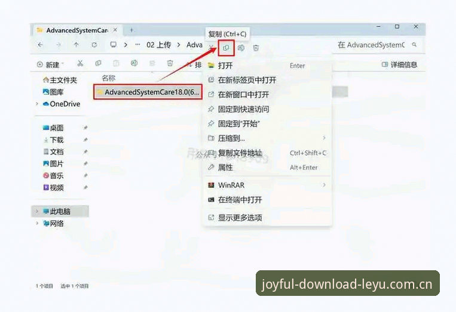Screen dimensions: 456x312
Task: Click the Delete icon in the command toolbar
Action: (170, 63)
